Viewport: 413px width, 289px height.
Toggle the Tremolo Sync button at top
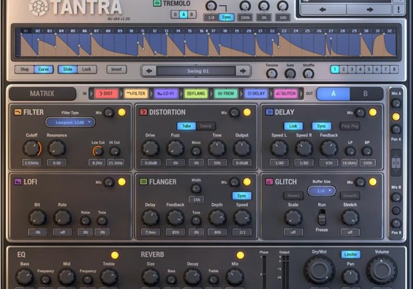click(226, 17)
